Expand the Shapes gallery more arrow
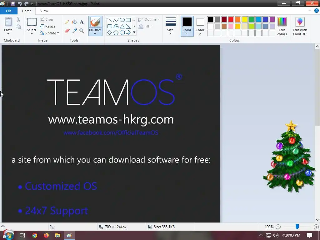320x240 pixels. tap(134, 32)
